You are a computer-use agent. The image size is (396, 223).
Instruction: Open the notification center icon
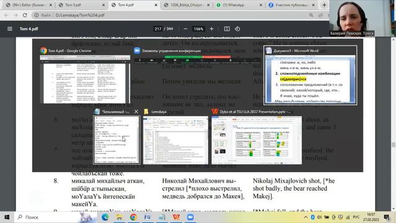387,217
